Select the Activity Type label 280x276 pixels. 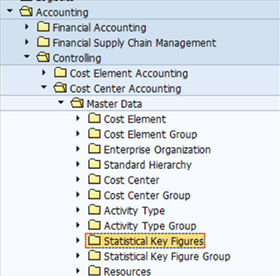[x=134, y=211]
